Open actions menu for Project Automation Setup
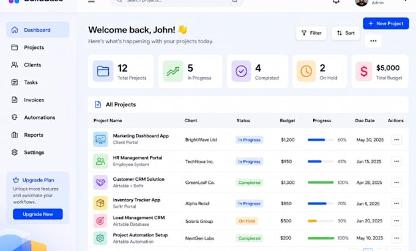416x251 pixels. click(396, 238)
